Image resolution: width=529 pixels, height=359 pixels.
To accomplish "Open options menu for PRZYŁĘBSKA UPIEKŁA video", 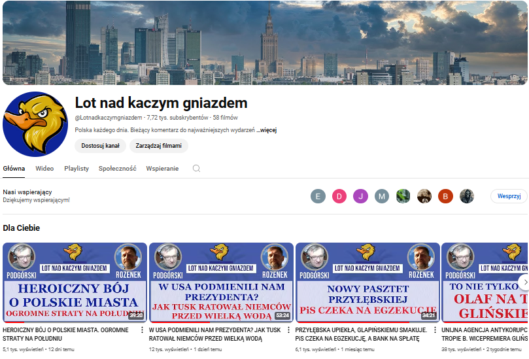I will pyautogui.click(x=435, y=330).
